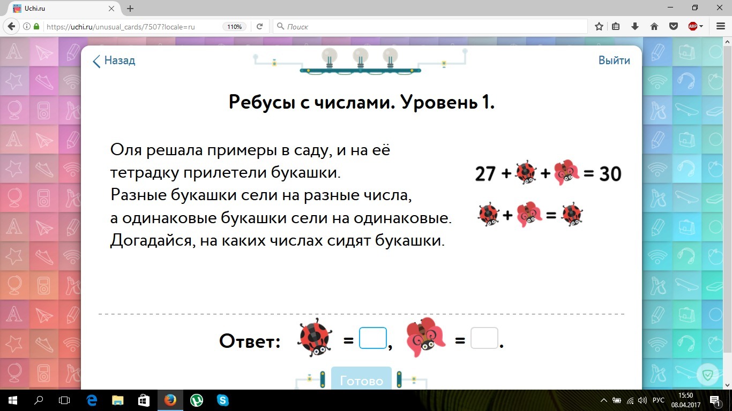Viewport: 732px width, 411px height.
Task: Show the site information icon
Action: point(27,26)
